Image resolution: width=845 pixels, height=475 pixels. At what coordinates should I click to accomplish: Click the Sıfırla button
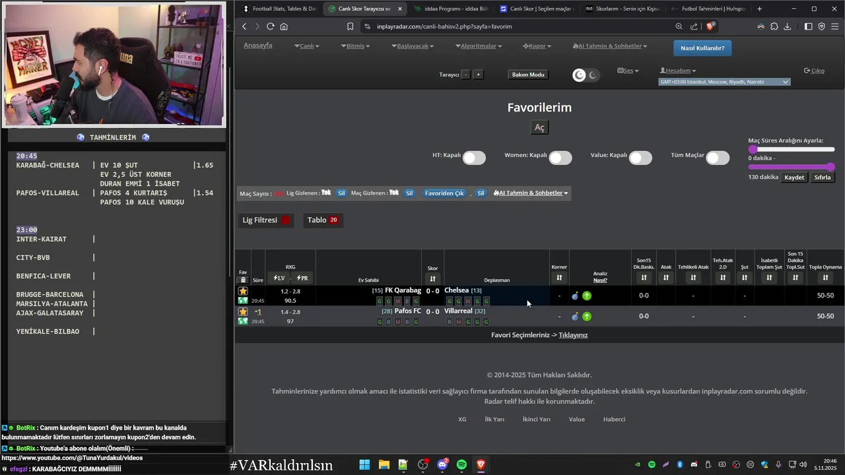[x=822, y=177]
